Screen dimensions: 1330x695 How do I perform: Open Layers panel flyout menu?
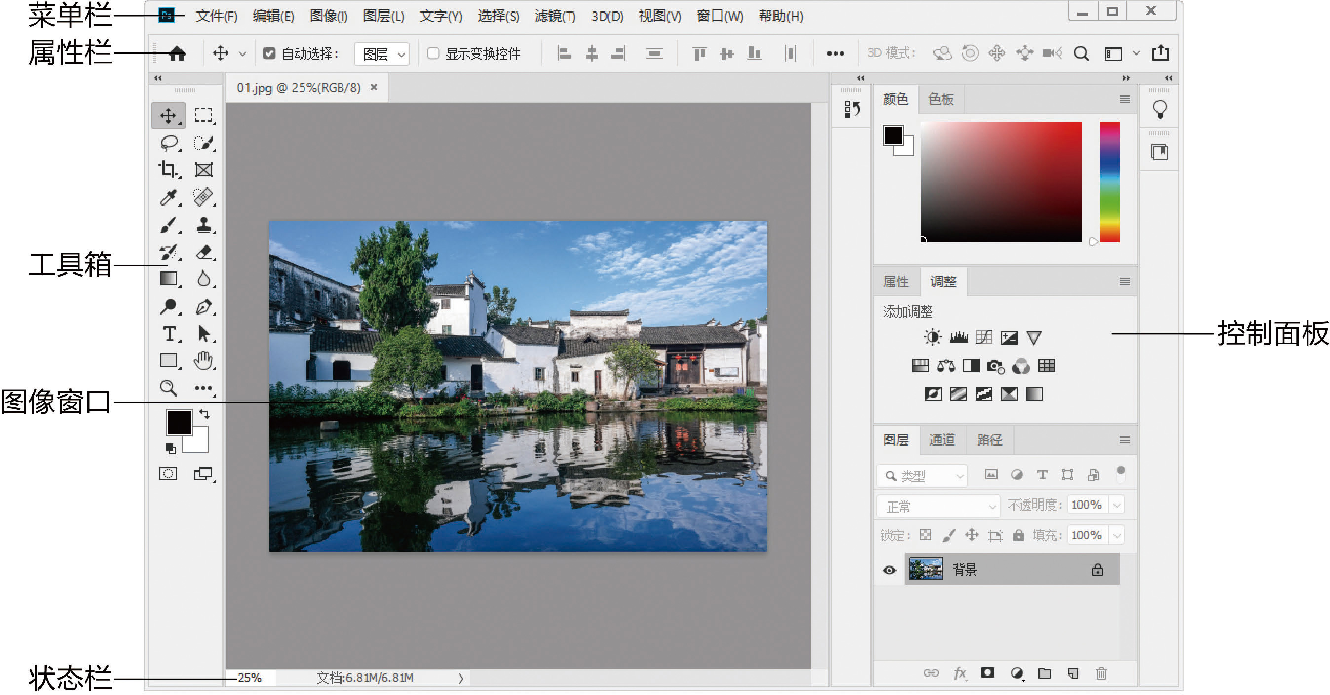point(1125,439)
